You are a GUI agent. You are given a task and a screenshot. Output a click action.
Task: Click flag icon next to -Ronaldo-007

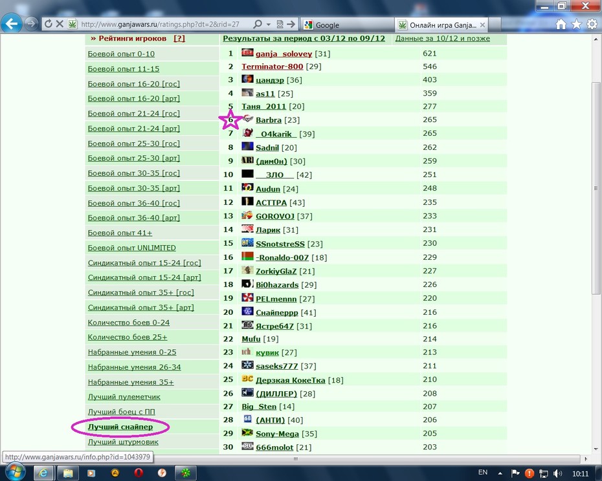tap(247, 256)
